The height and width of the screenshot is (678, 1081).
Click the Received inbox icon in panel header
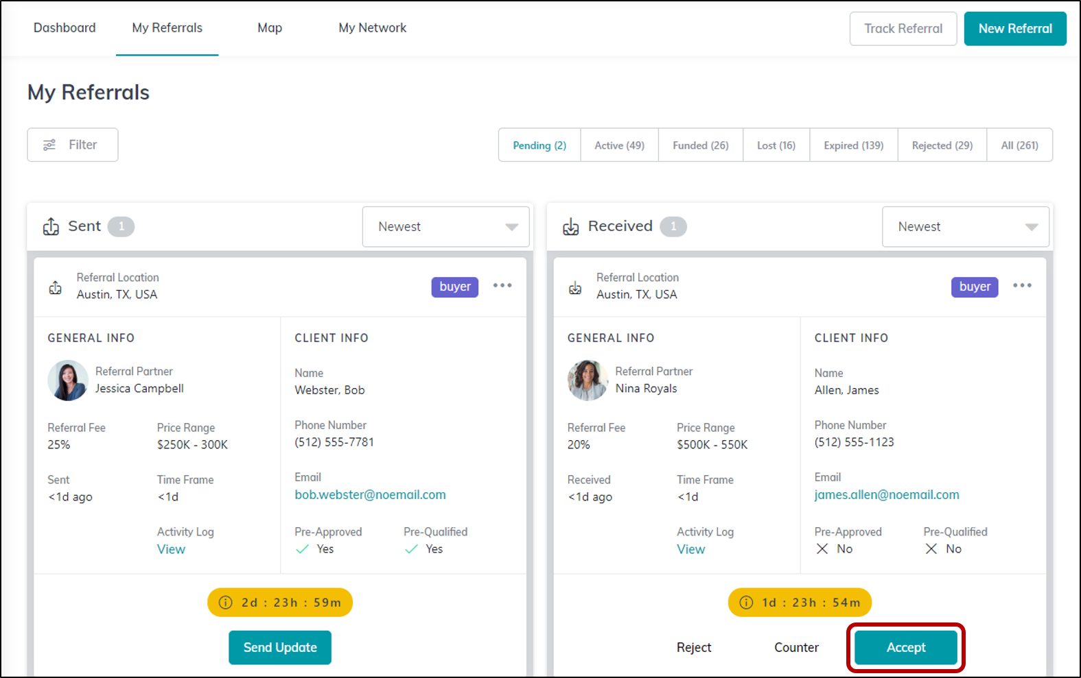pos(571,227)
